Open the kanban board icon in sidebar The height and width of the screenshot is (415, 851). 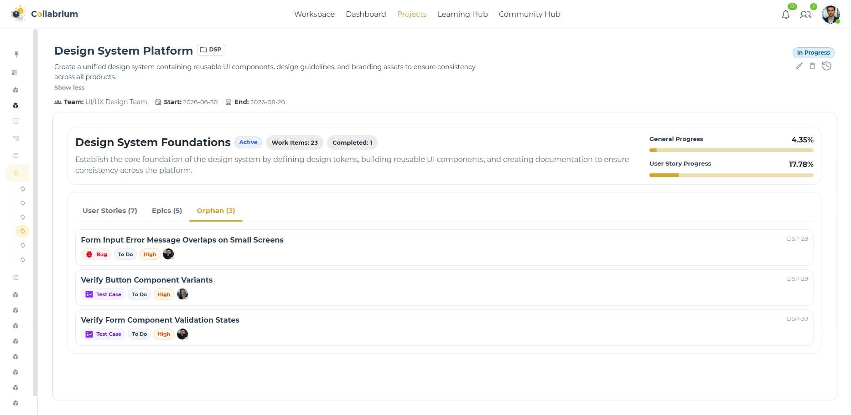tap(16, 156)
